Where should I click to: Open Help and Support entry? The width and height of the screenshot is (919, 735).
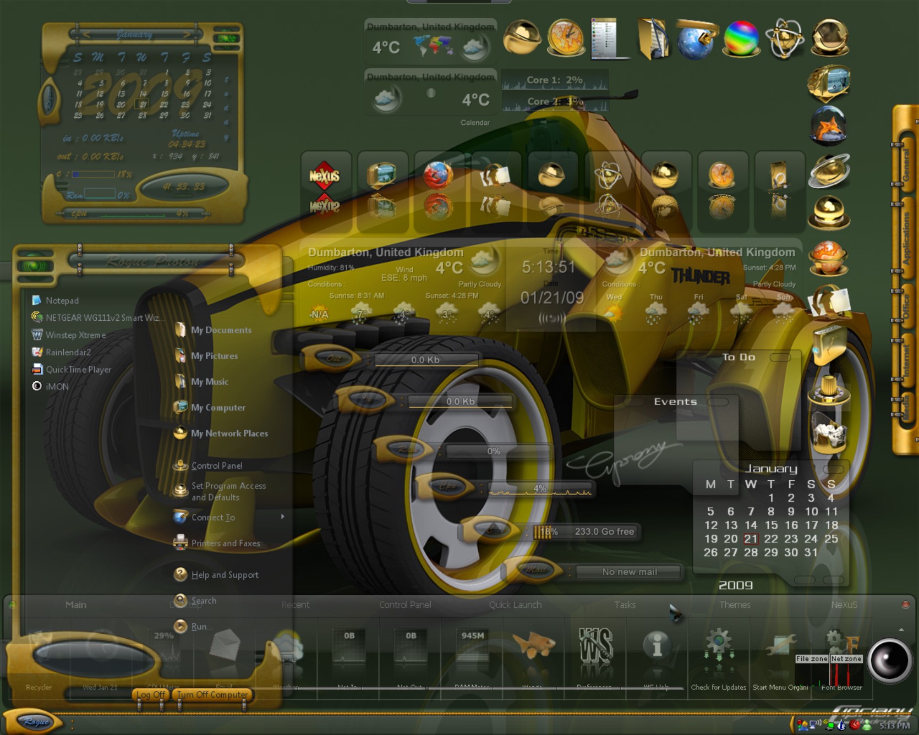(x=216, y=575)
